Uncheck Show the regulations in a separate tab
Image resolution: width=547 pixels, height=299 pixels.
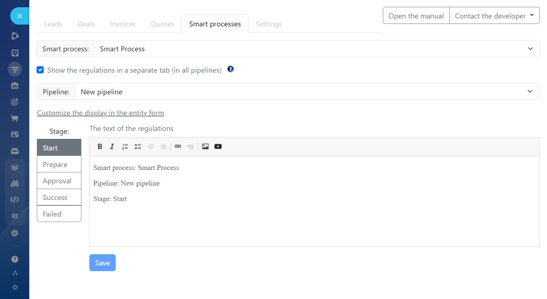pos(40,70)
